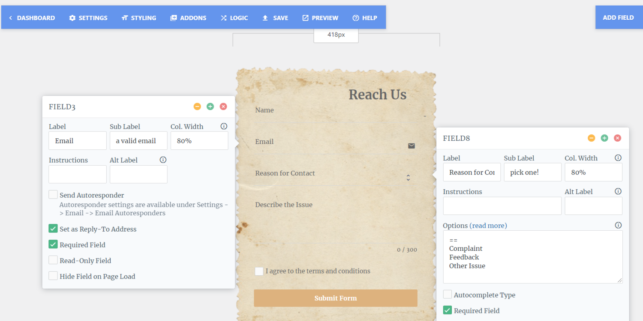This screenshot has width=643, height=321.
Task: Click info icon next to Options in FIELD8
Action: click(x=618, y=225)
